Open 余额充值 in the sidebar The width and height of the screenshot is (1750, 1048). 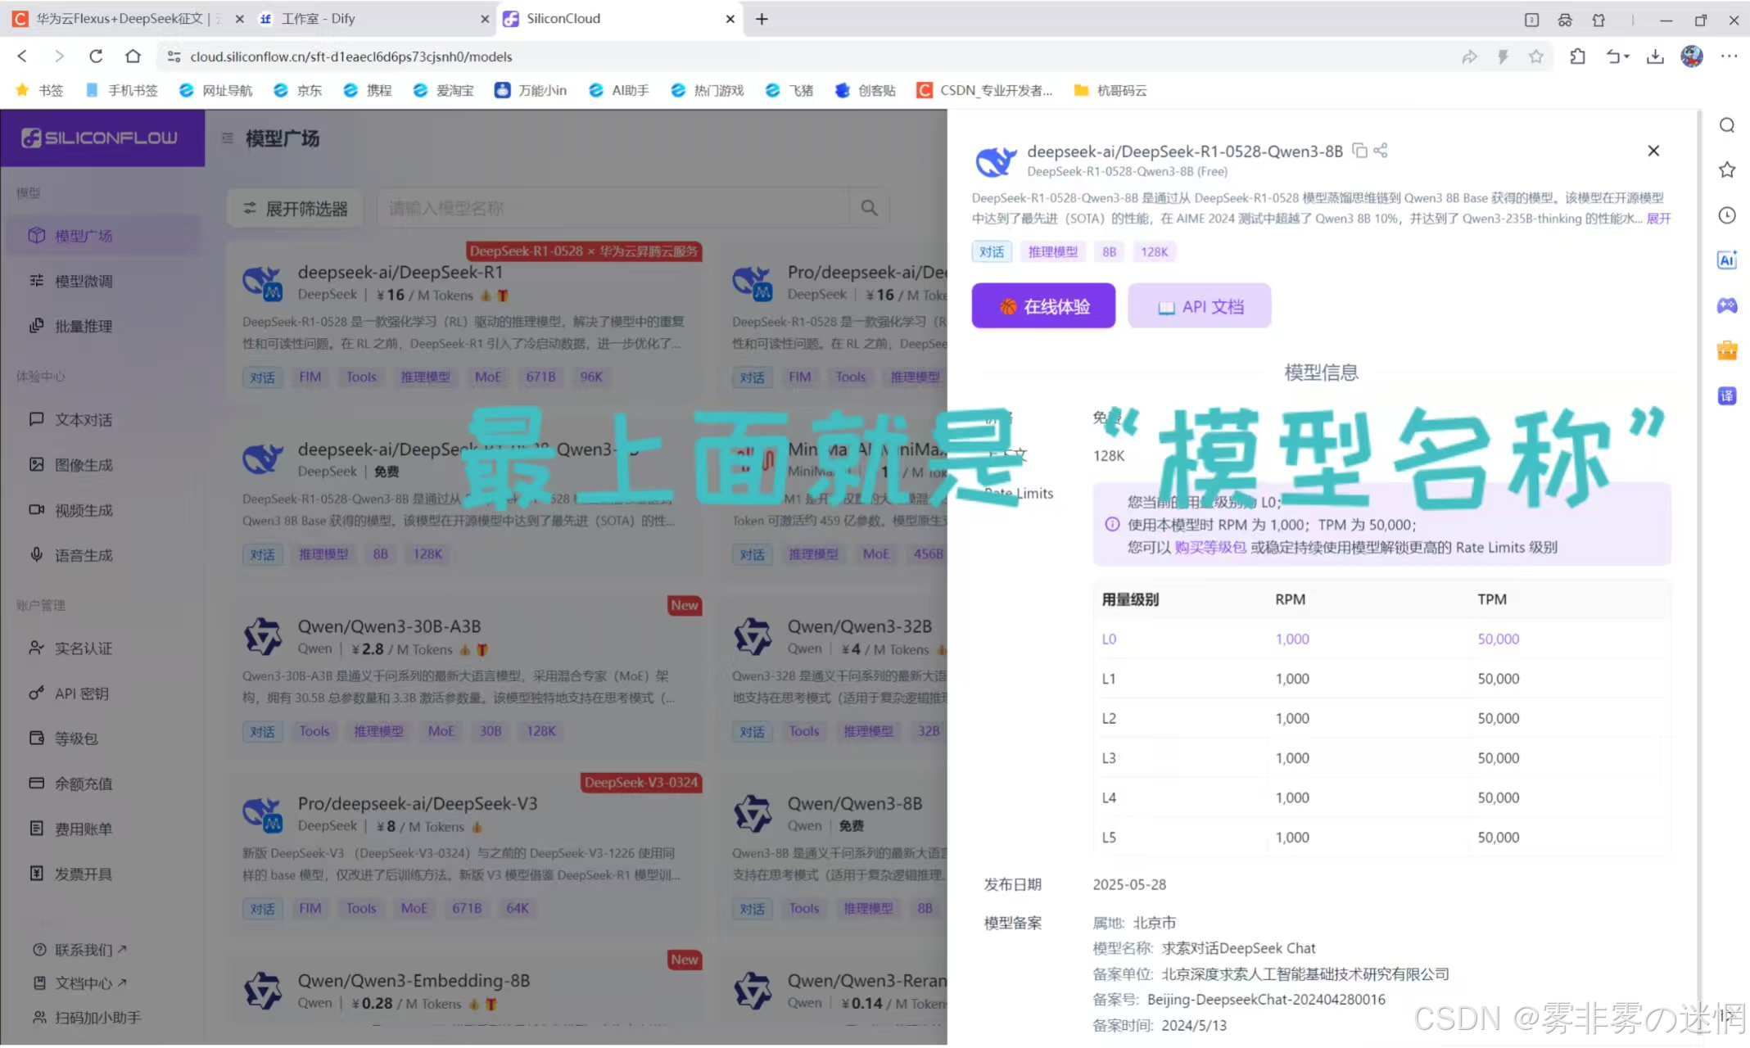[x=102, y=784]
